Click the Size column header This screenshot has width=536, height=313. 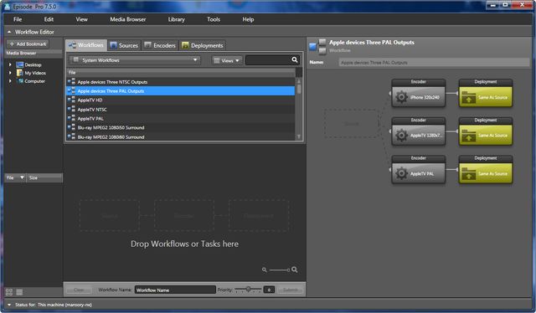tap(44, 177)
